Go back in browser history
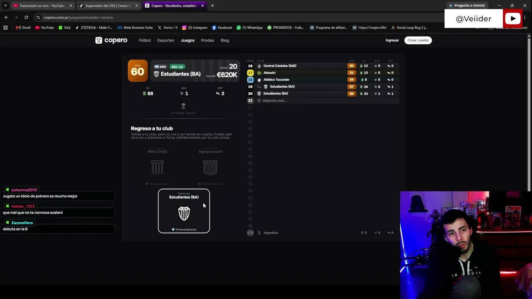532x299 pixels. pos(6,17)
